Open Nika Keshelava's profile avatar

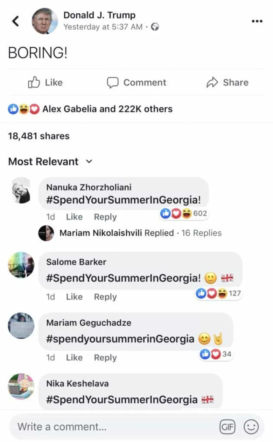point(21,386)
